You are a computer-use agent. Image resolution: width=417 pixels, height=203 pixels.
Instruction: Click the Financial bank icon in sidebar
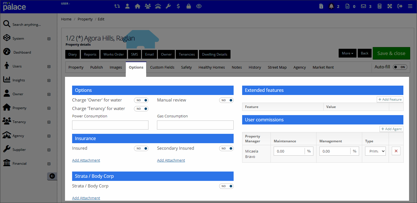coord(7,163)
